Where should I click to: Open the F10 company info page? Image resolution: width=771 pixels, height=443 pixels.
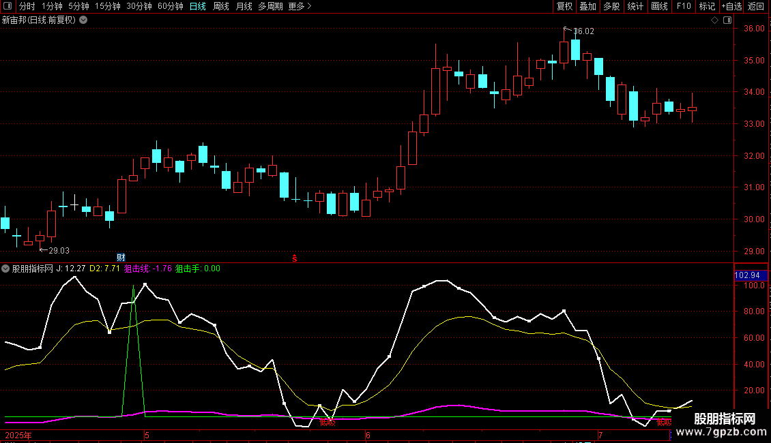point(684,6)
